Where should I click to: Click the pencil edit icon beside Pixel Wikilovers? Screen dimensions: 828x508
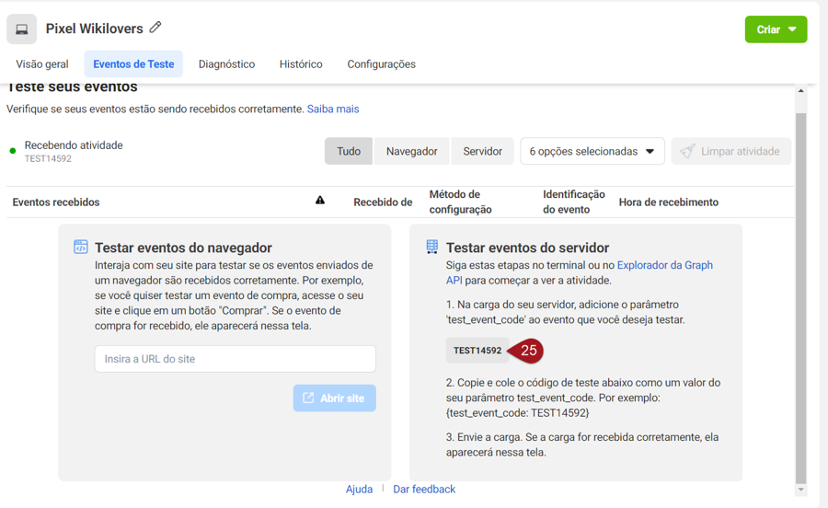click(x=155, y=28)
